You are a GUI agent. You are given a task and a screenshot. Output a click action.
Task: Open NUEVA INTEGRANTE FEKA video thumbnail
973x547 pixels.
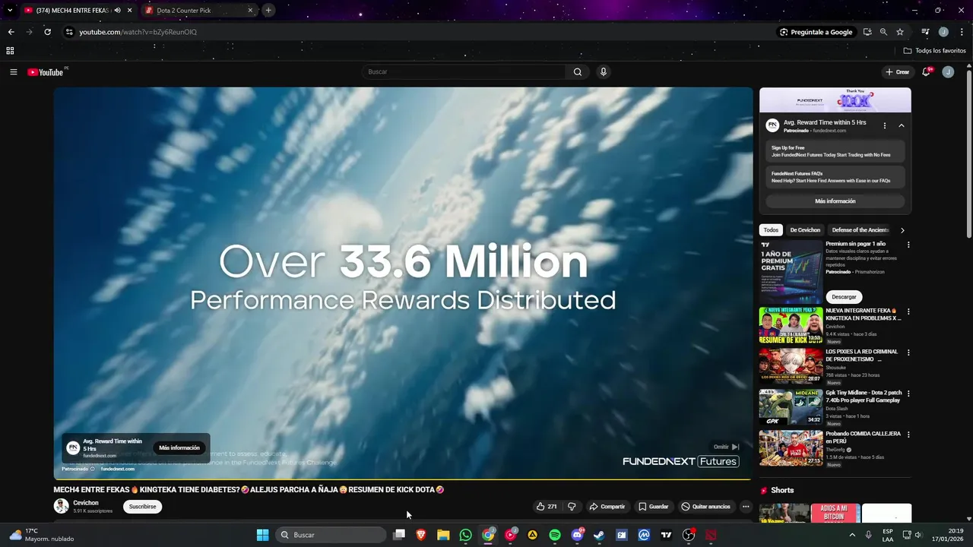[791, 326]
